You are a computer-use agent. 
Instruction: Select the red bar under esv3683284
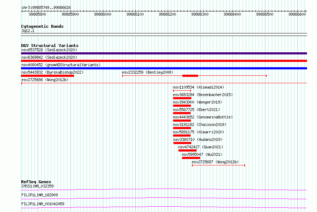point(182,98)
